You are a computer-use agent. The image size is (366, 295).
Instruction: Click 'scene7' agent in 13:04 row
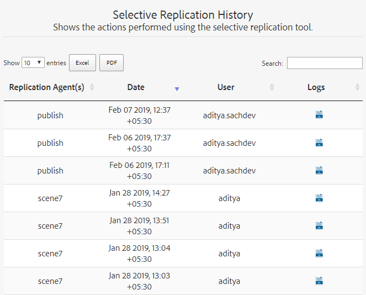point(50,254)
